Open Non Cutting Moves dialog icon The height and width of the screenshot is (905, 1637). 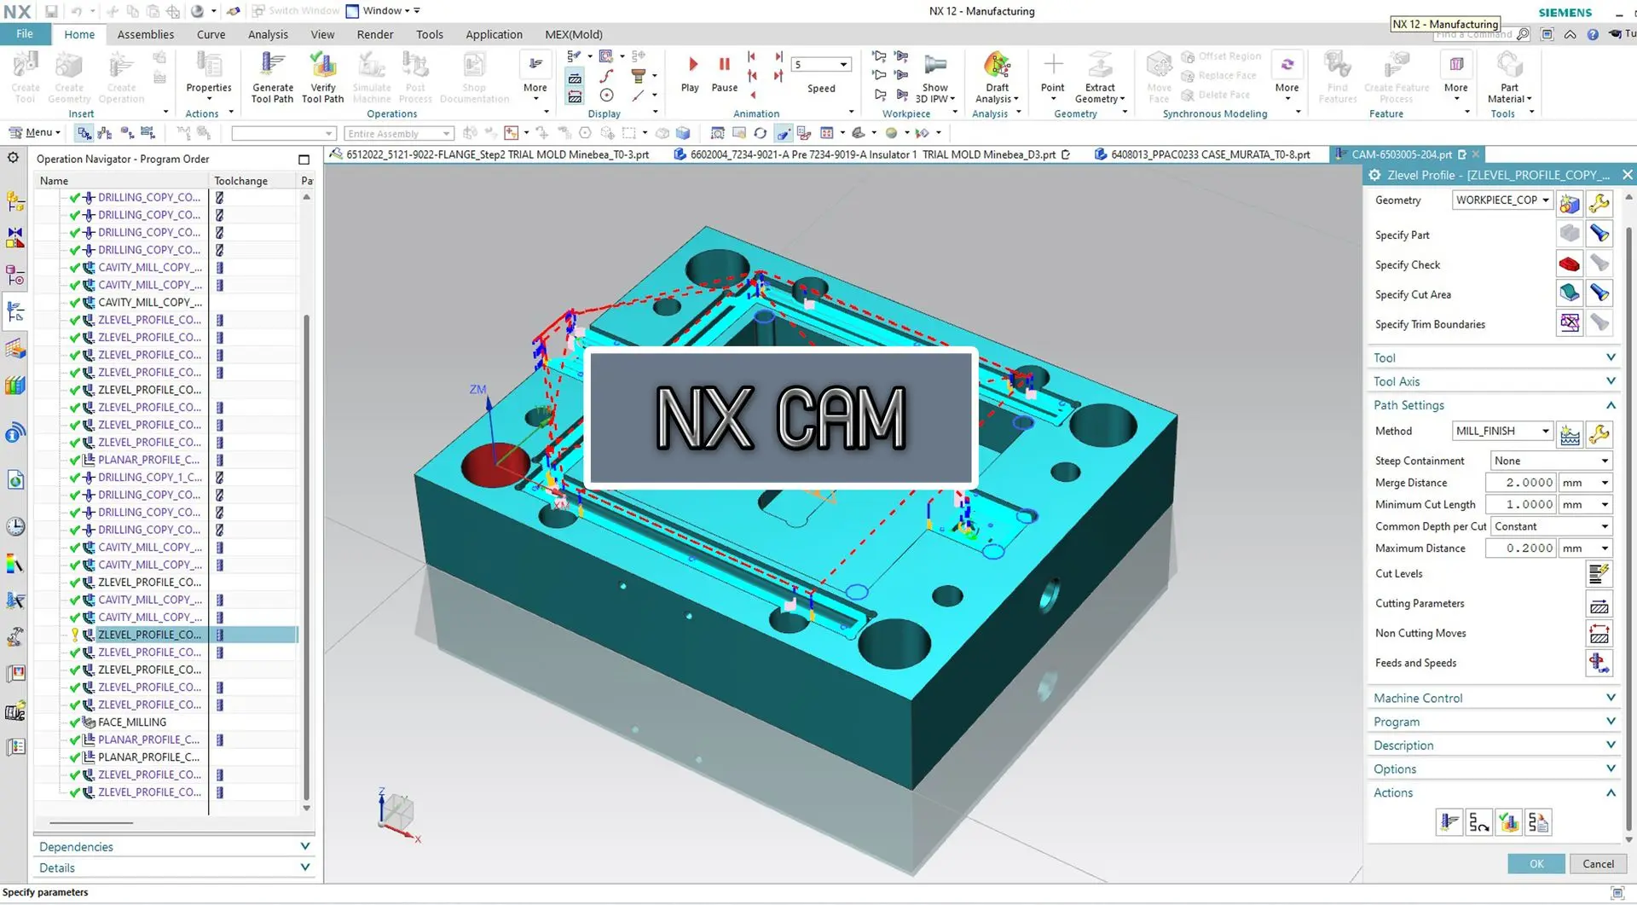pyautogui.click(x=1599, y=633)
